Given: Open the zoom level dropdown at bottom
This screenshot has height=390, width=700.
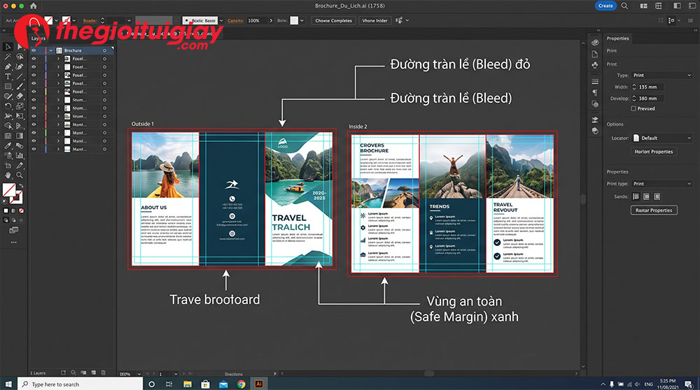Looking at the screenshot, I should pos(139,374).
